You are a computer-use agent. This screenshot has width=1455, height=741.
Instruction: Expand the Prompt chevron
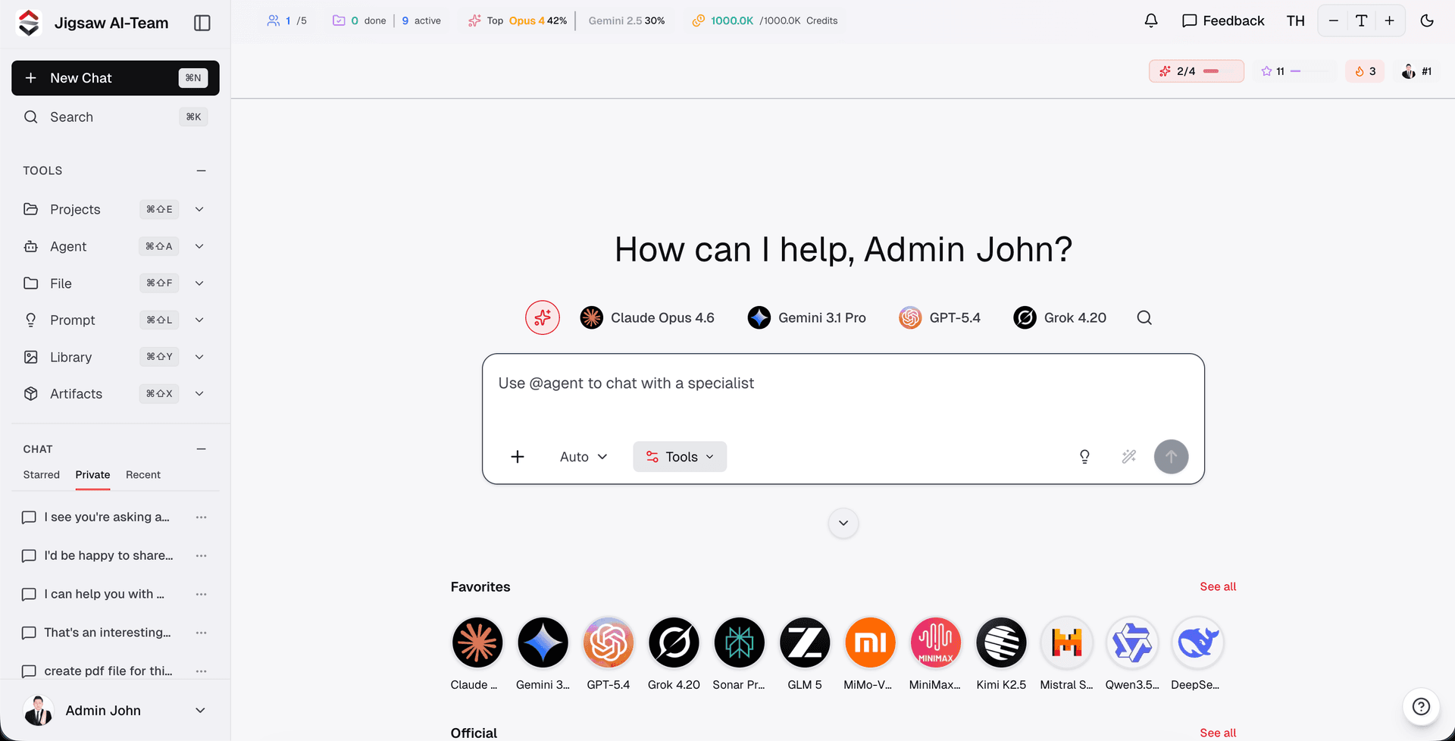[x=199, y=320]
